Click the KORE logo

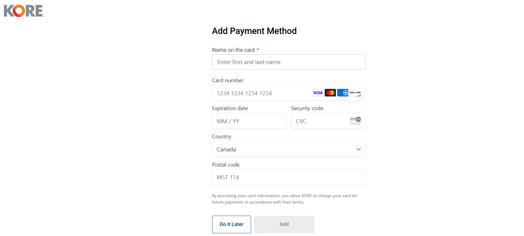(24, 11)
